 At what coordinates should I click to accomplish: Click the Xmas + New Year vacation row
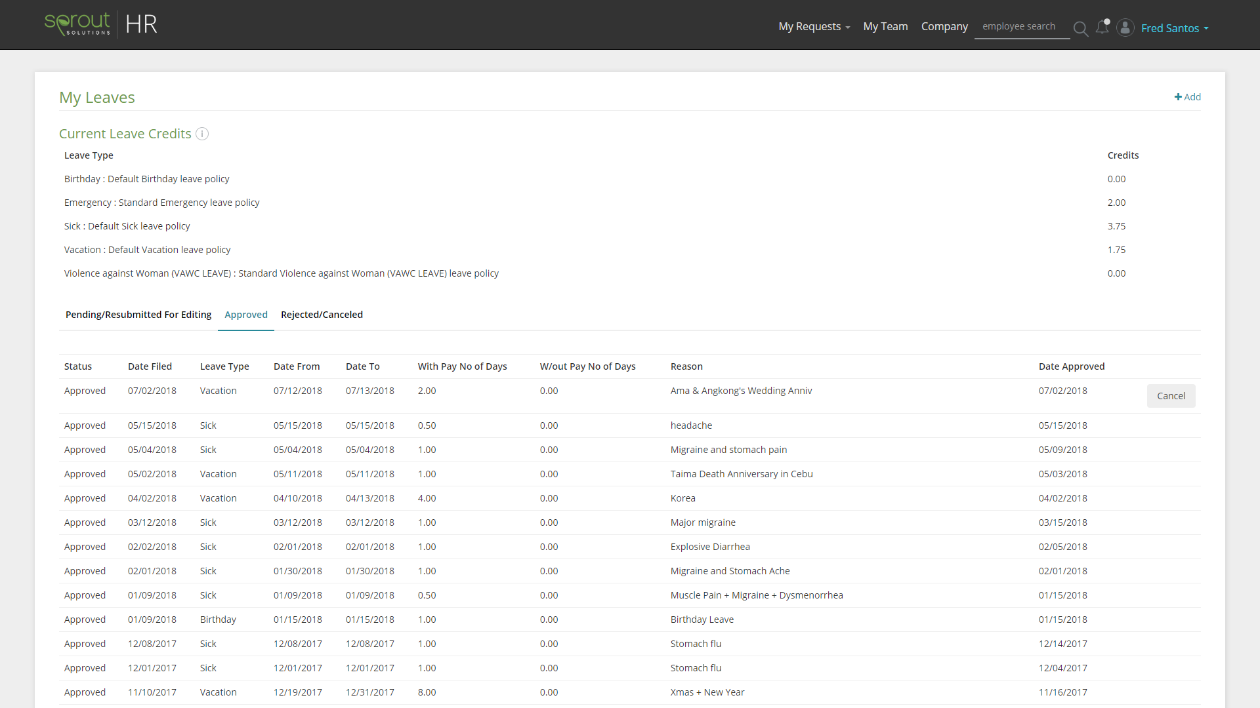point(707,692)
